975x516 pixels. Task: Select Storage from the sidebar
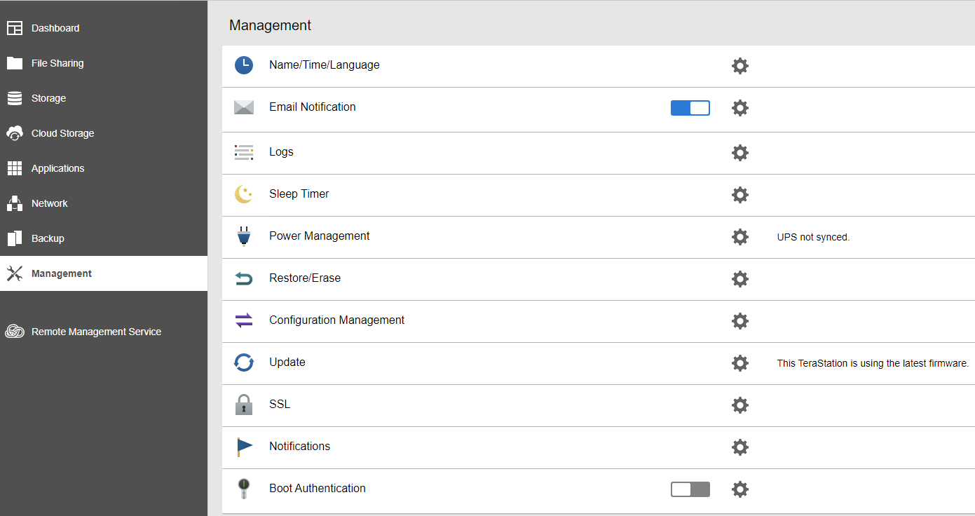[48, 98]
